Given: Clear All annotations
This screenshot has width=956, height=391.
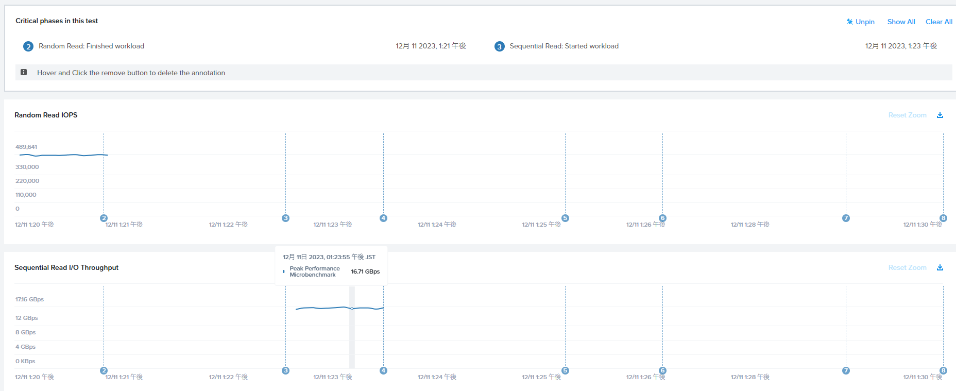Looking at the screenshot, I should pyautogui.click(x=938, y=22).
